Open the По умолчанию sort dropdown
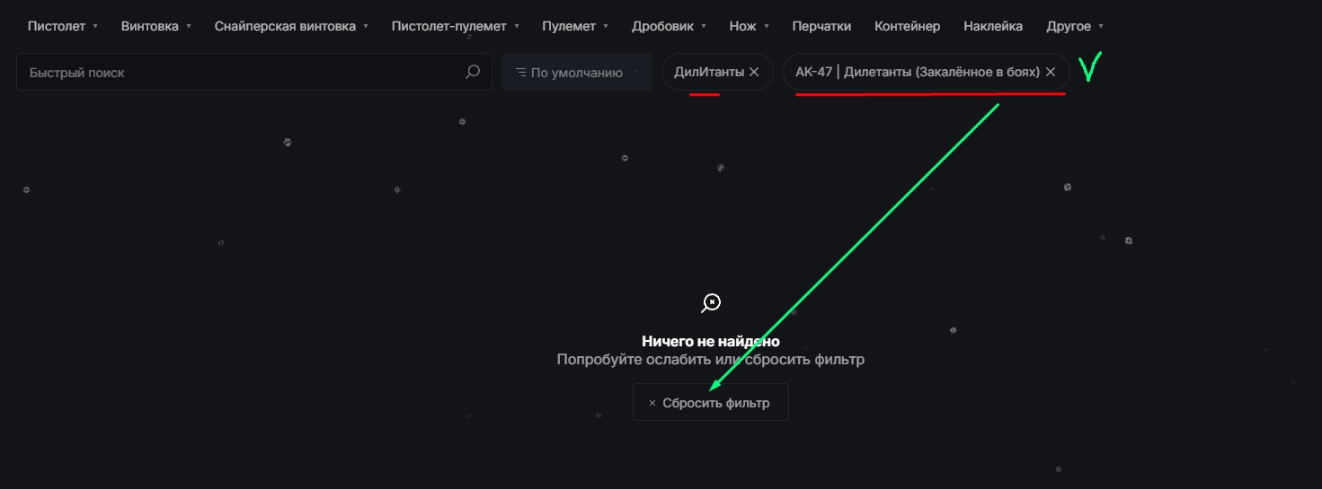The image size is (1322, 489). click(x=577, y=73)
